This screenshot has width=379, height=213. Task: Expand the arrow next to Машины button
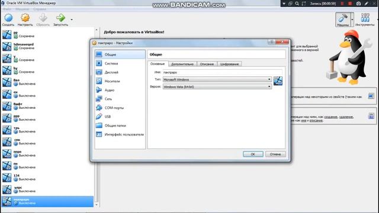click(x=352, y=20)
